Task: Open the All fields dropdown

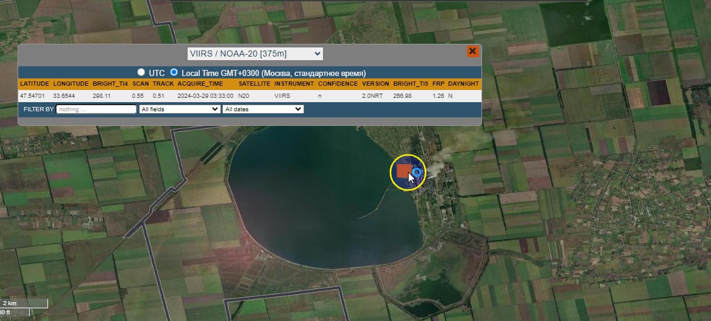Action: (x=180, y=109)
